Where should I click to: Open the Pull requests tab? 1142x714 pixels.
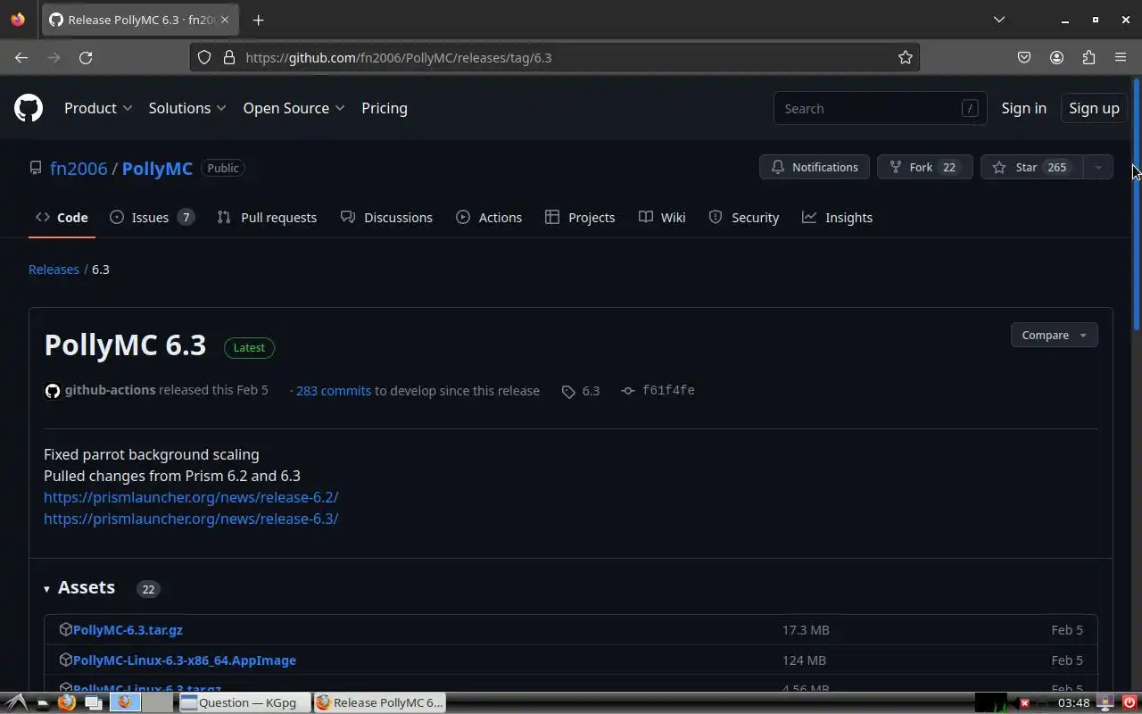pos(267,218)
